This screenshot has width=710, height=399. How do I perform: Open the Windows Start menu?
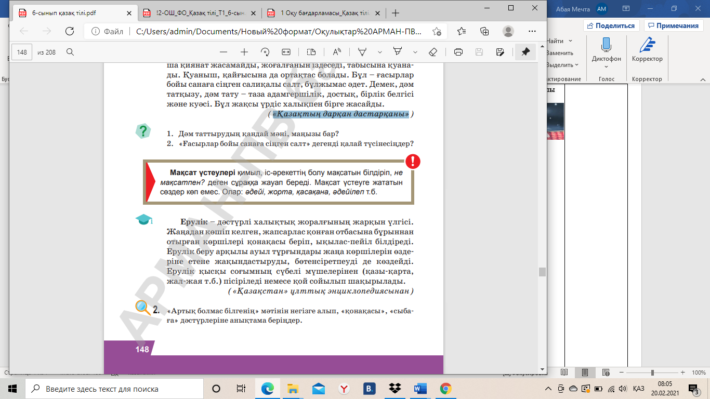click(12, 389)
